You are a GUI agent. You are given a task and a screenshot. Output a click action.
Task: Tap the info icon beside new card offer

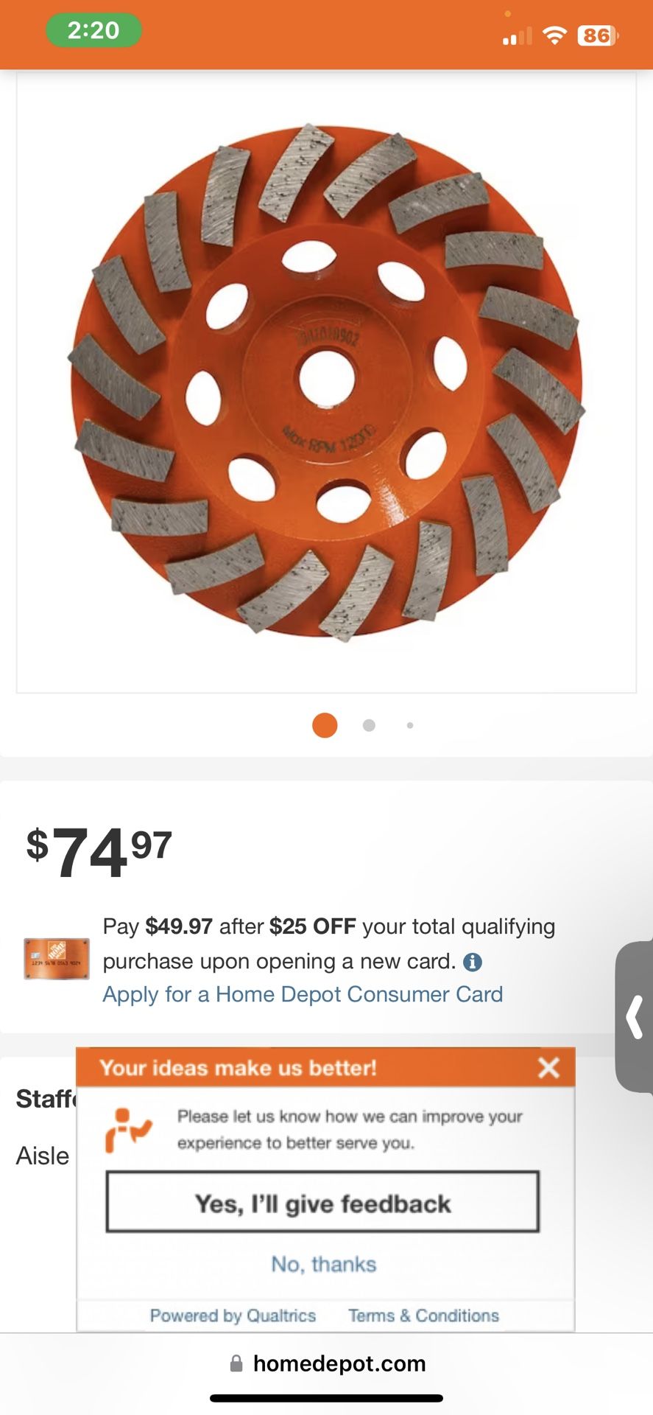(x=473, y=962)
